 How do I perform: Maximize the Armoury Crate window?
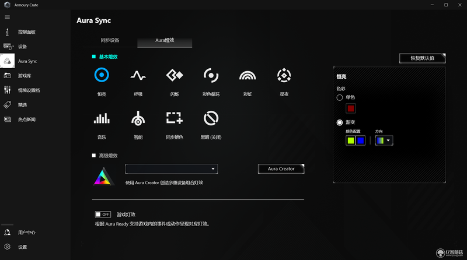pyautogui.click(x=446, y=5)
